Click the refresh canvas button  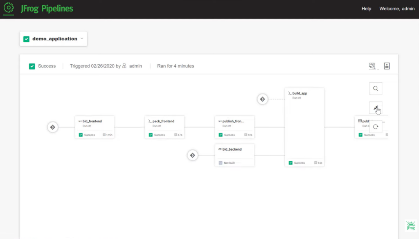(x=376, y=127)
